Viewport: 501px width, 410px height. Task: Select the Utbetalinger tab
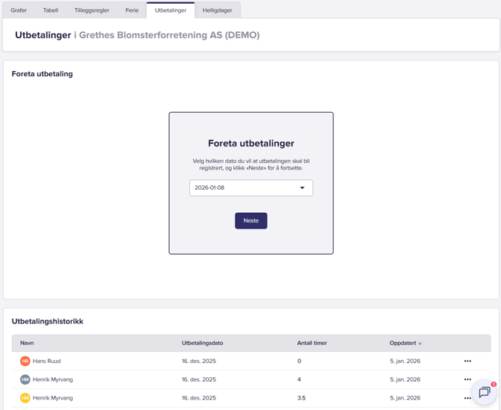tap(170, 10)
